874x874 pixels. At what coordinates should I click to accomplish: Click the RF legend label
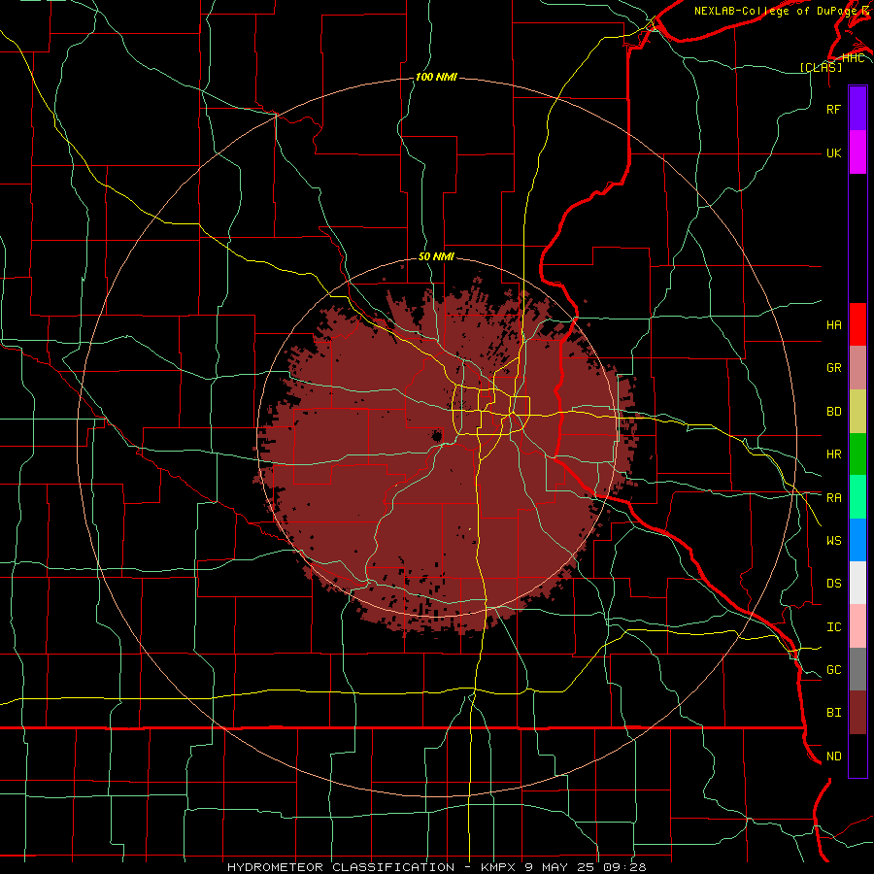point(833,109)
